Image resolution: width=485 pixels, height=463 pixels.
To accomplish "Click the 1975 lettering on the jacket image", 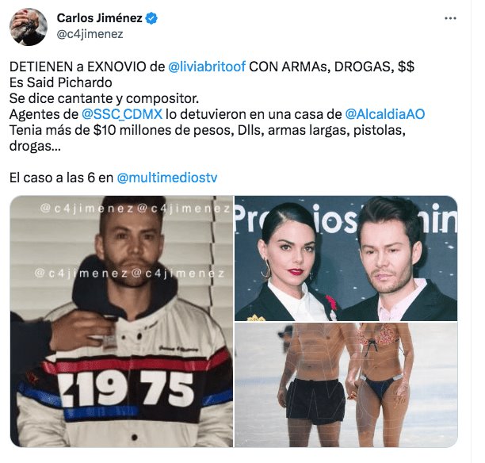I will (128, 388).
